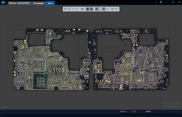Switch to the Welcome - Orion By ESTECH tab

pyautogui.click(x=19, y=3)
